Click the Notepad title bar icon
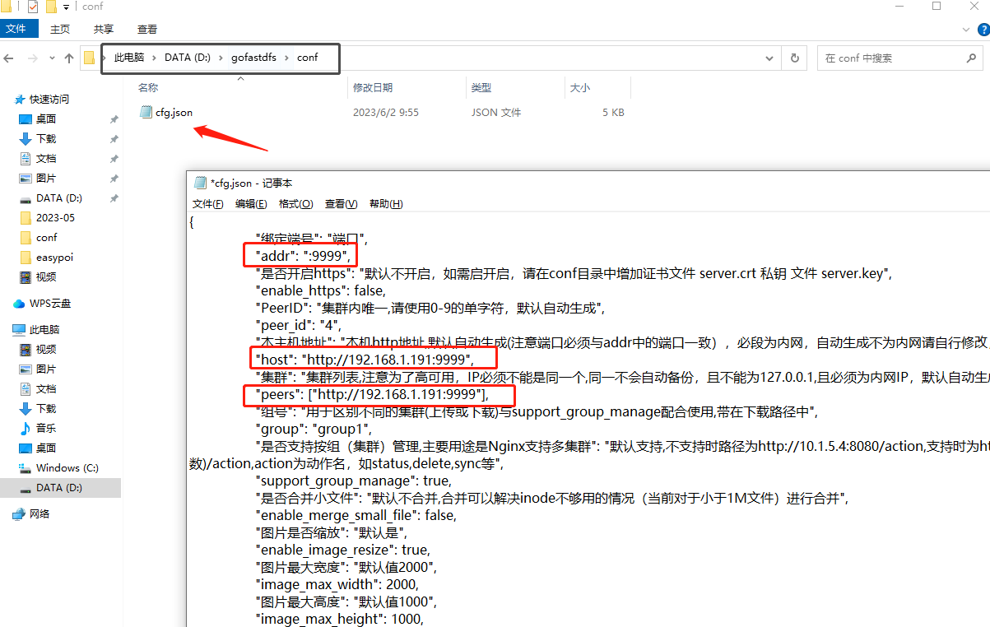Viewport: 990px width, 627px height. coord(201,183)
